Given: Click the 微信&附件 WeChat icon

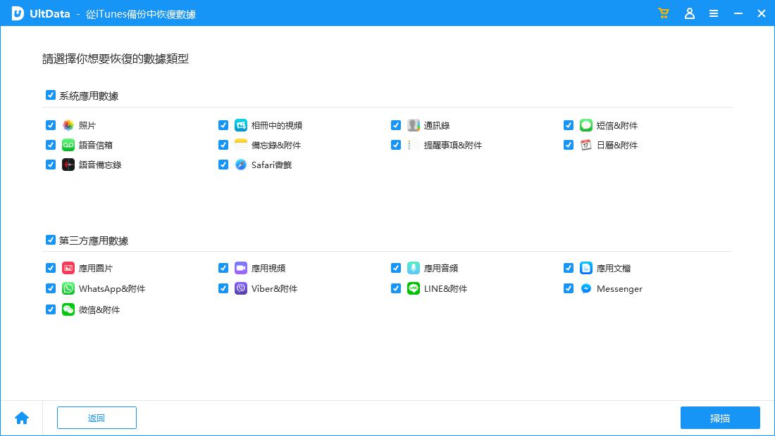Looking at the screenshot, I should [x=68, y=309].
